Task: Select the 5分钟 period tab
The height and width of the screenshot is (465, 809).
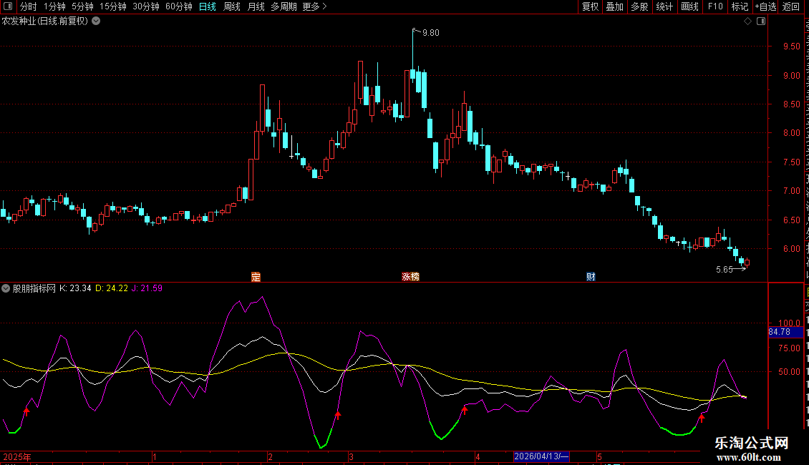Action: tap(82, 6)
